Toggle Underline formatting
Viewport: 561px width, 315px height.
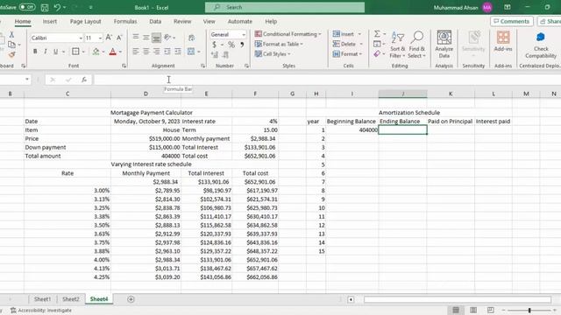(x=55, y=52)
